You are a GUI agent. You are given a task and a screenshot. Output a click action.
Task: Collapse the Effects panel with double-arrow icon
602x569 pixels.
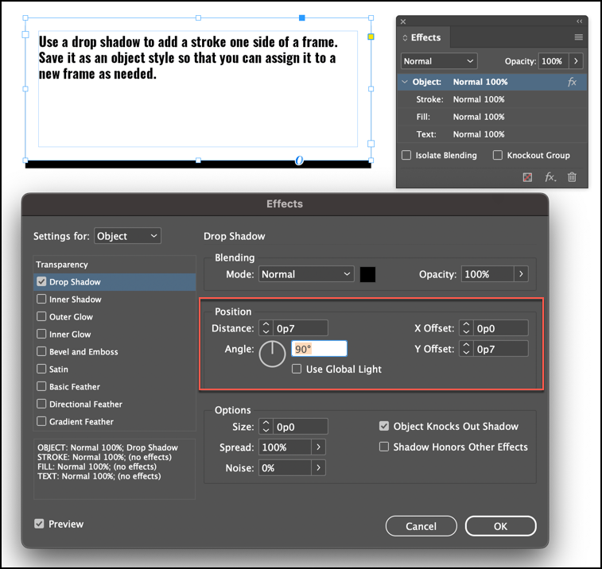point(580,21)
